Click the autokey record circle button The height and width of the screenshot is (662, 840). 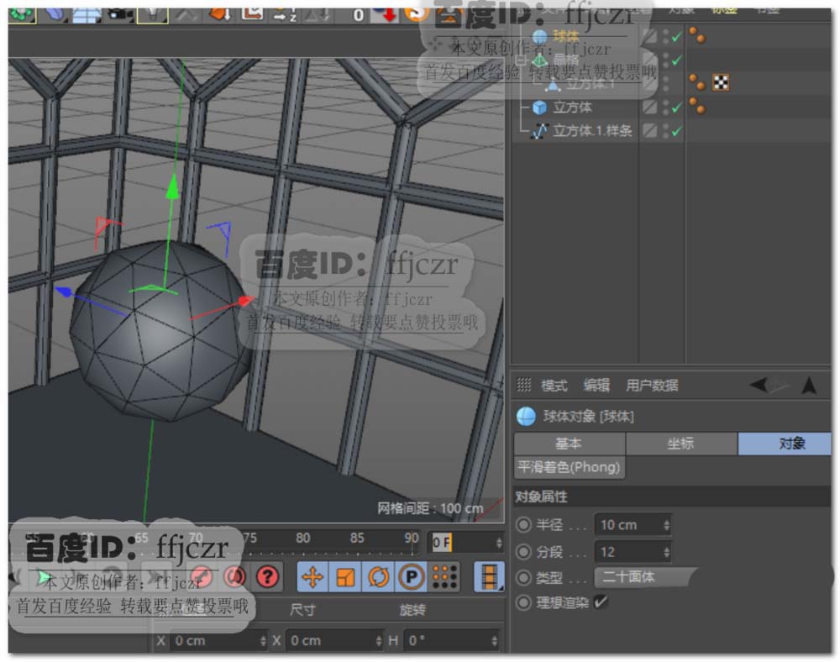click(x=234, y=577)
